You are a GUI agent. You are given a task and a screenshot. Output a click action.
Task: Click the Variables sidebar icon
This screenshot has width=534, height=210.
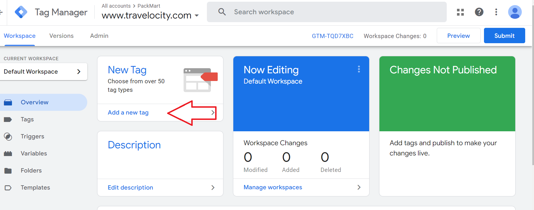click(8, 153)
